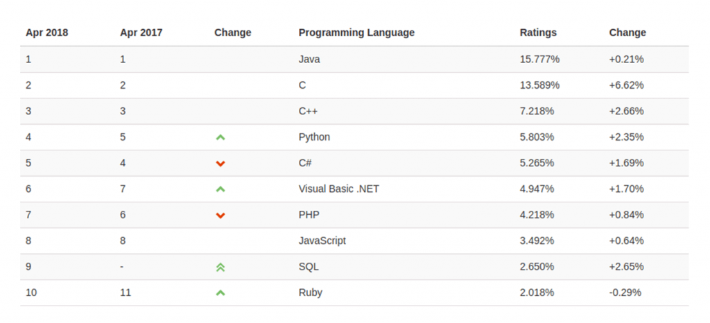This screenshot has height=323, width=710.
Task: Click the 2.018% rating value
Action: [537, 293]
